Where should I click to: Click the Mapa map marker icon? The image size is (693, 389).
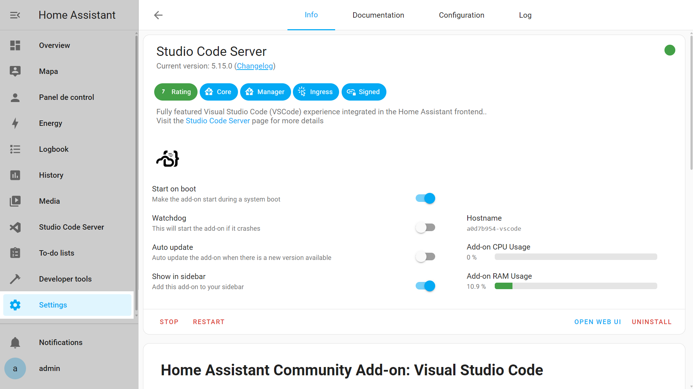coord(15,71)
